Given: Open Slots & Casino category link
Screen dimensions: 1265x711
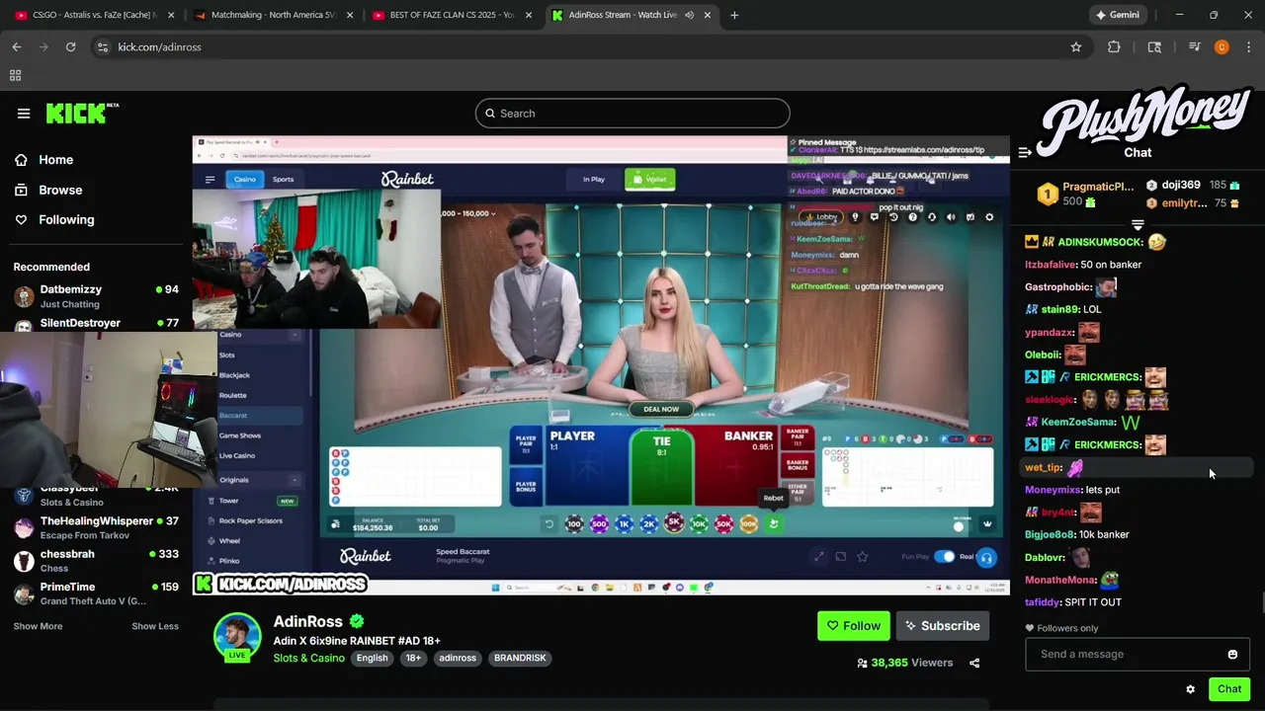Looking at the screenshot, I should point(308,658).
